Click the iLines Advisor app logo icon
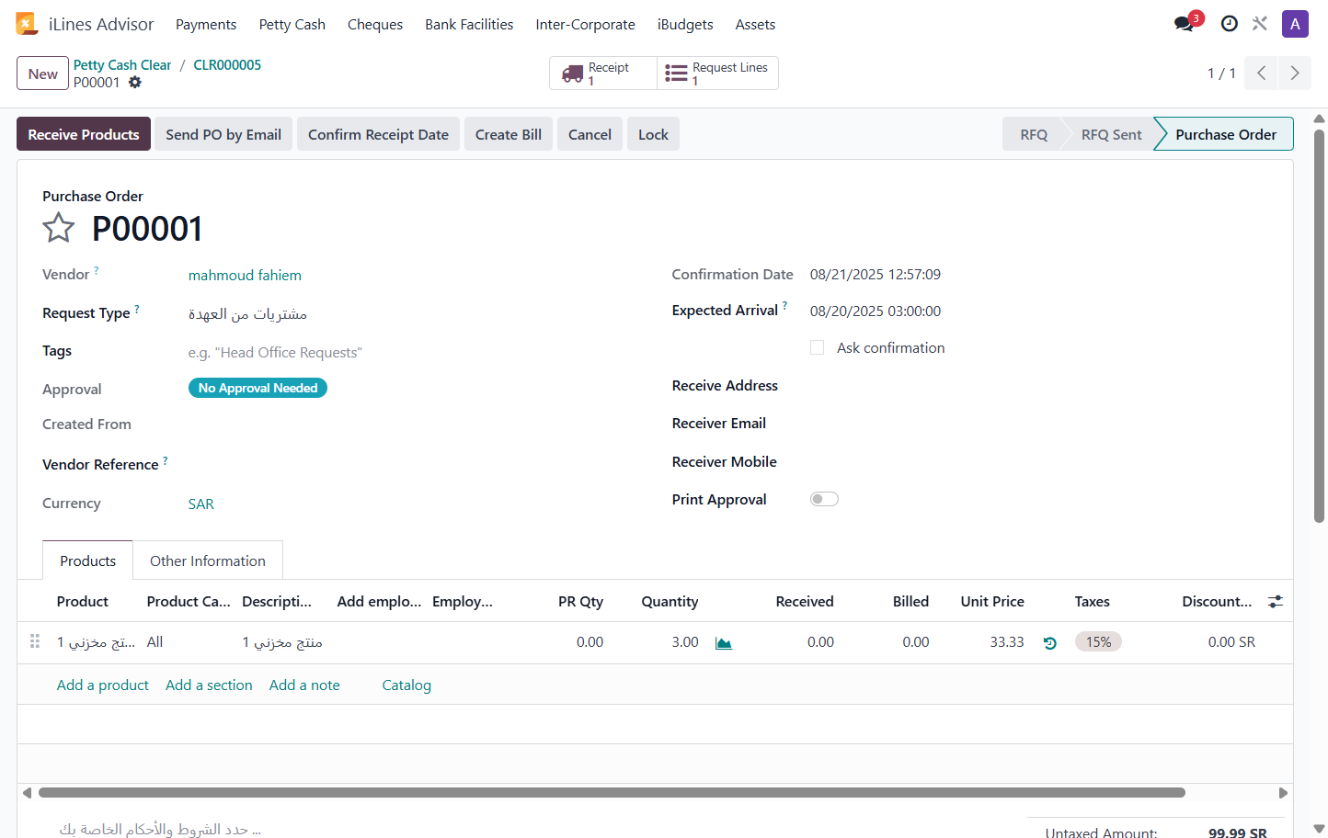The width and height of the screenshot is (1328, 838). (27, 24)
